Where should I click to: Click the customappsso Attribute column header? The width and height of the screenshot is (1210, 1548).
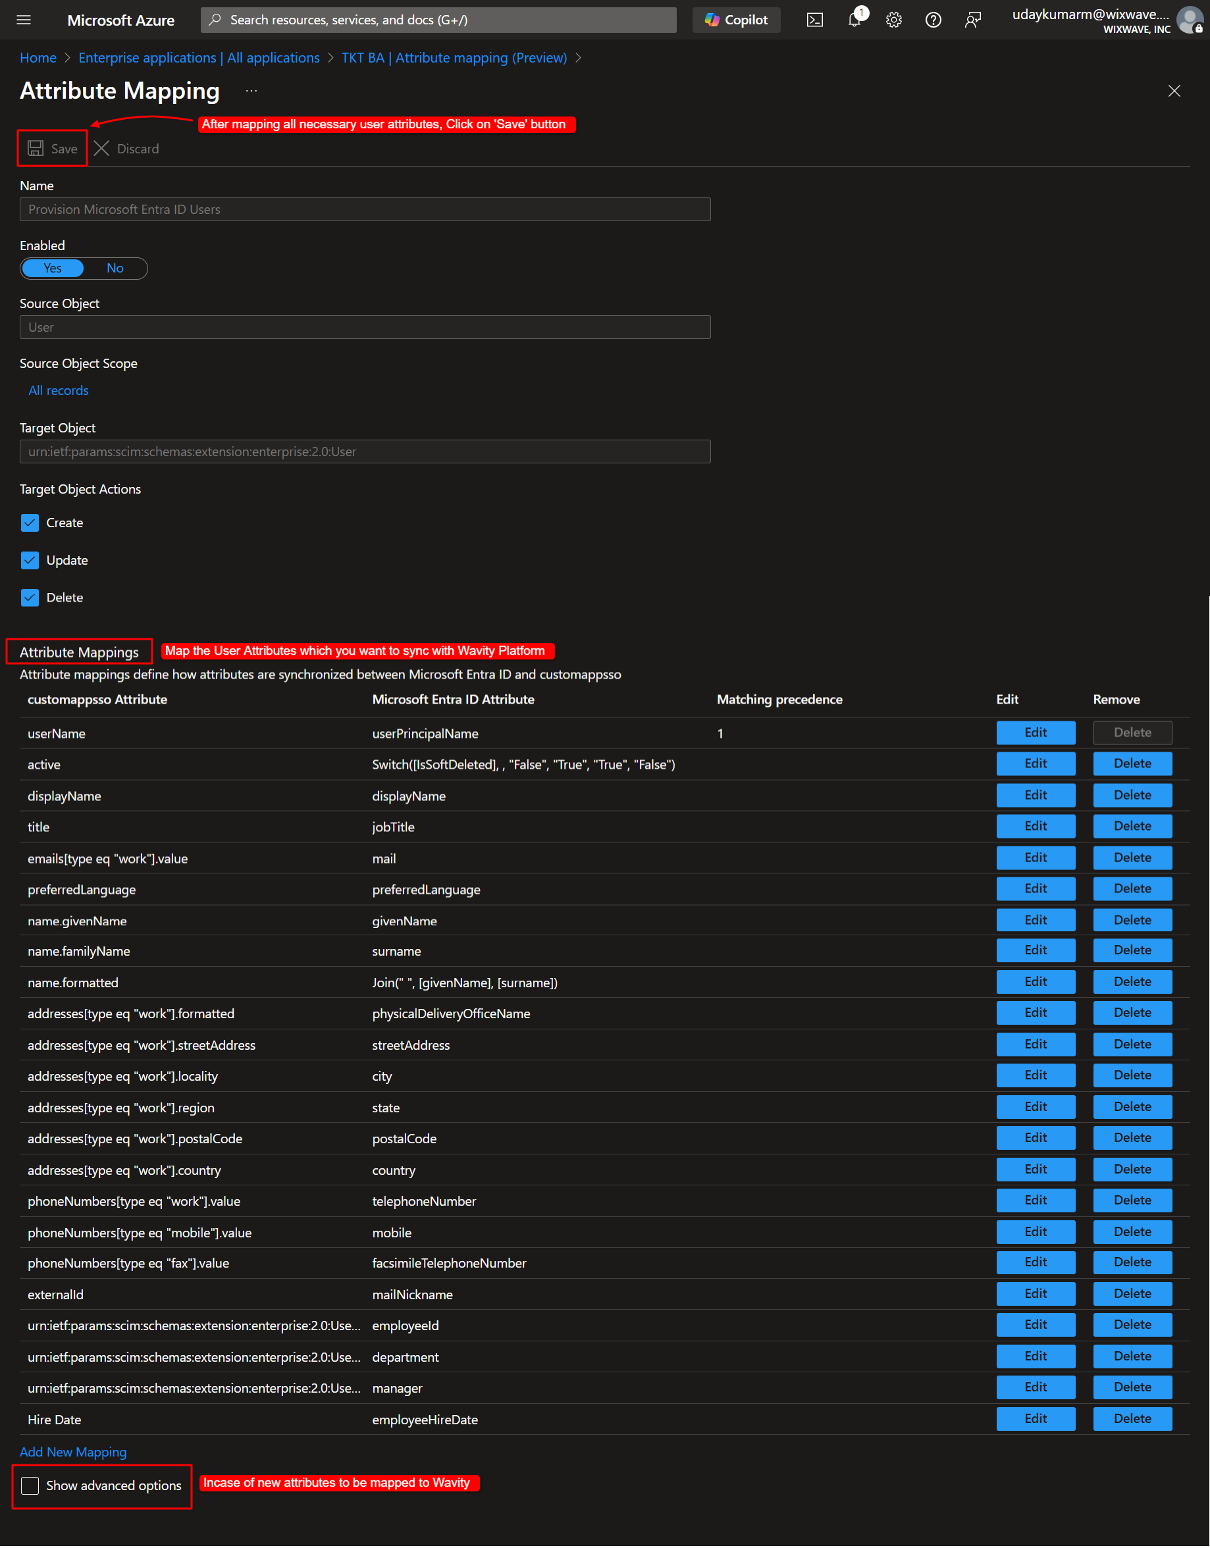point(97,700)
